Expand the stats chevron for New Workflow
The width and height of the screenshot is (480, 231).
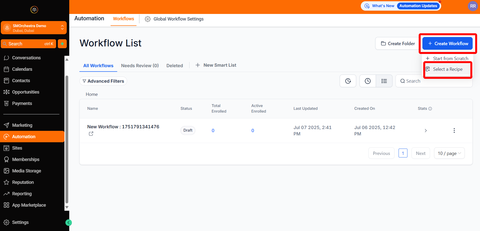[x=425, y=130]
